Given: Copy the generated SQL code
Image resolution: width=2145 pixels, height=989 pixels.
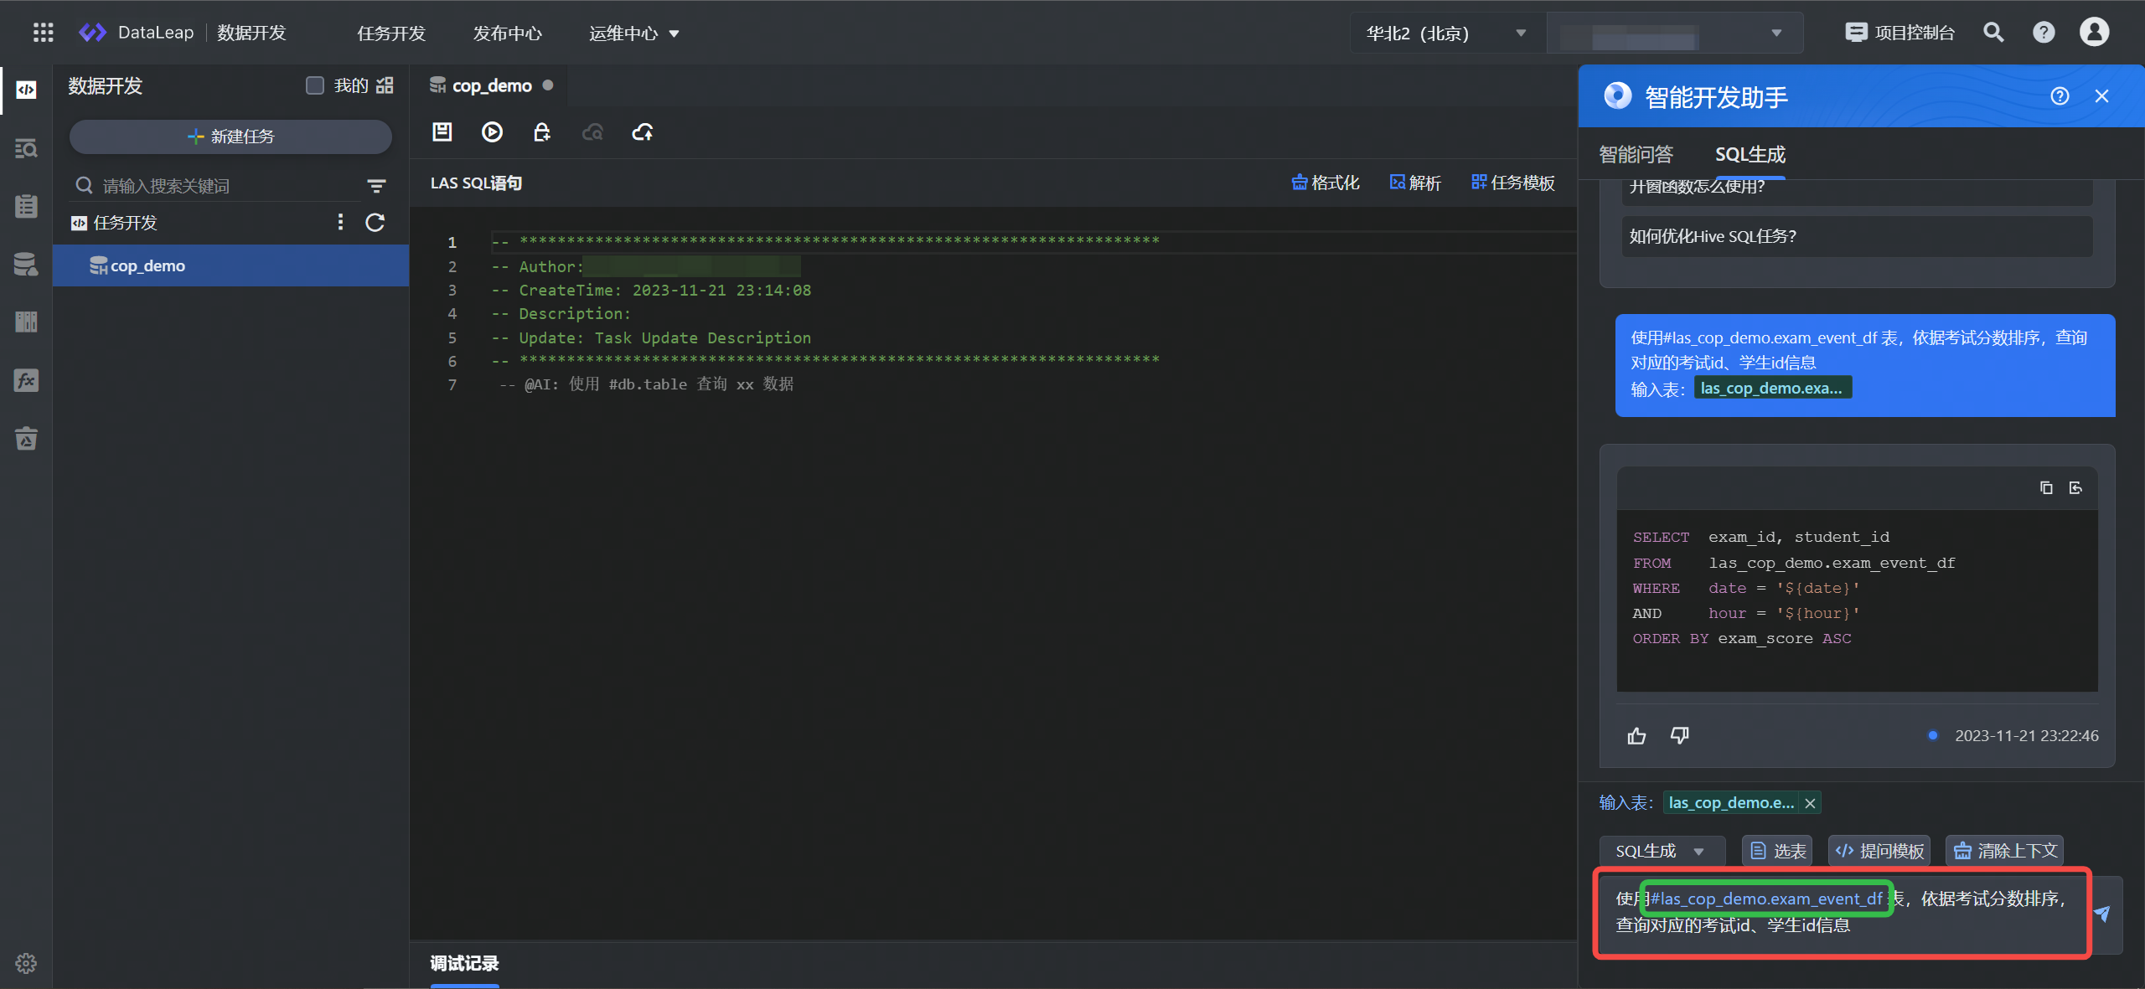Looking at the screenshot, I should click(x=2046, y=487).
